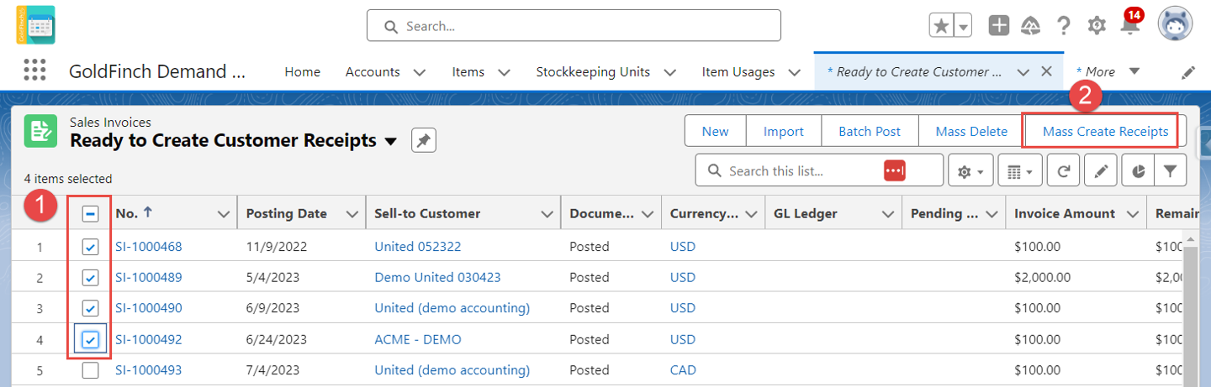Image resolution: width=1211 pixels, height=387 pixels.
Task: Open the More navigation dropdown
Action: tap(1108, 71)
